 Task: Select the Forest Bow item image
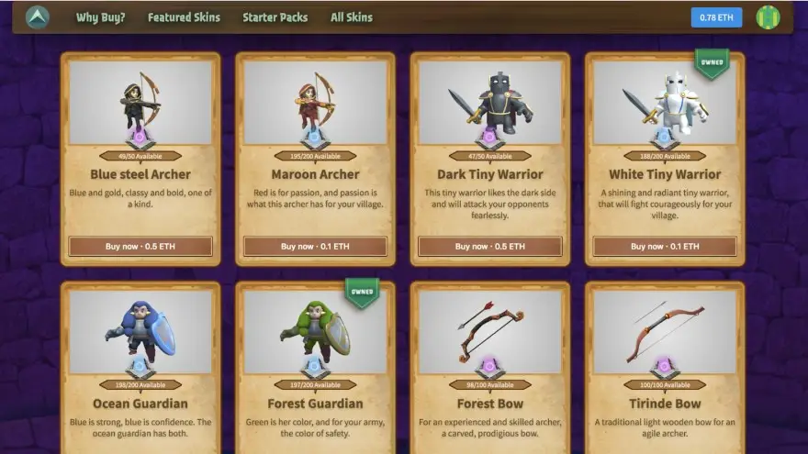click(490, 331)
